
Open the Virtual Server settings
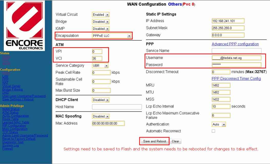11,86
